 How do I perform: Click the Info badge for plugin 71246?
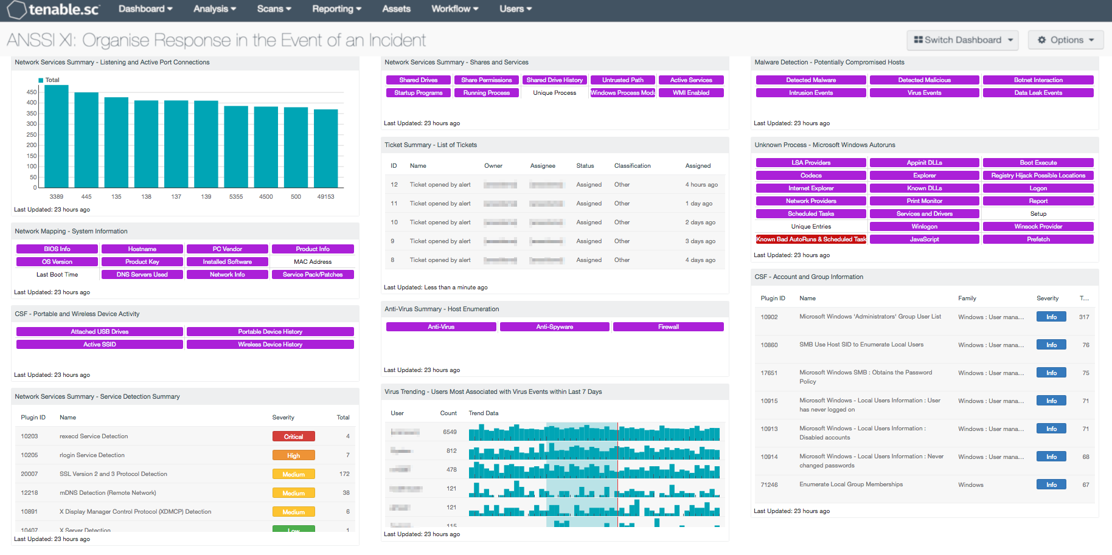click(1051, 485)
